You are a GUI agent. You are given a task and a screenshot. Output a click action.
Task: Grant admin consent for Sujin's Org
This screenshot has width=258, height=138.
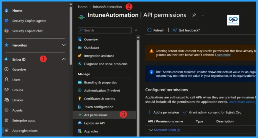coord(212,112)
